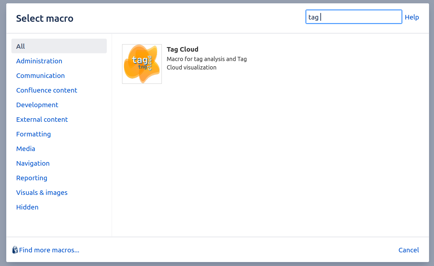Open the Hidden category
Image resolution: width=434 pixels, height=266 pixels.
click(27, 207)
